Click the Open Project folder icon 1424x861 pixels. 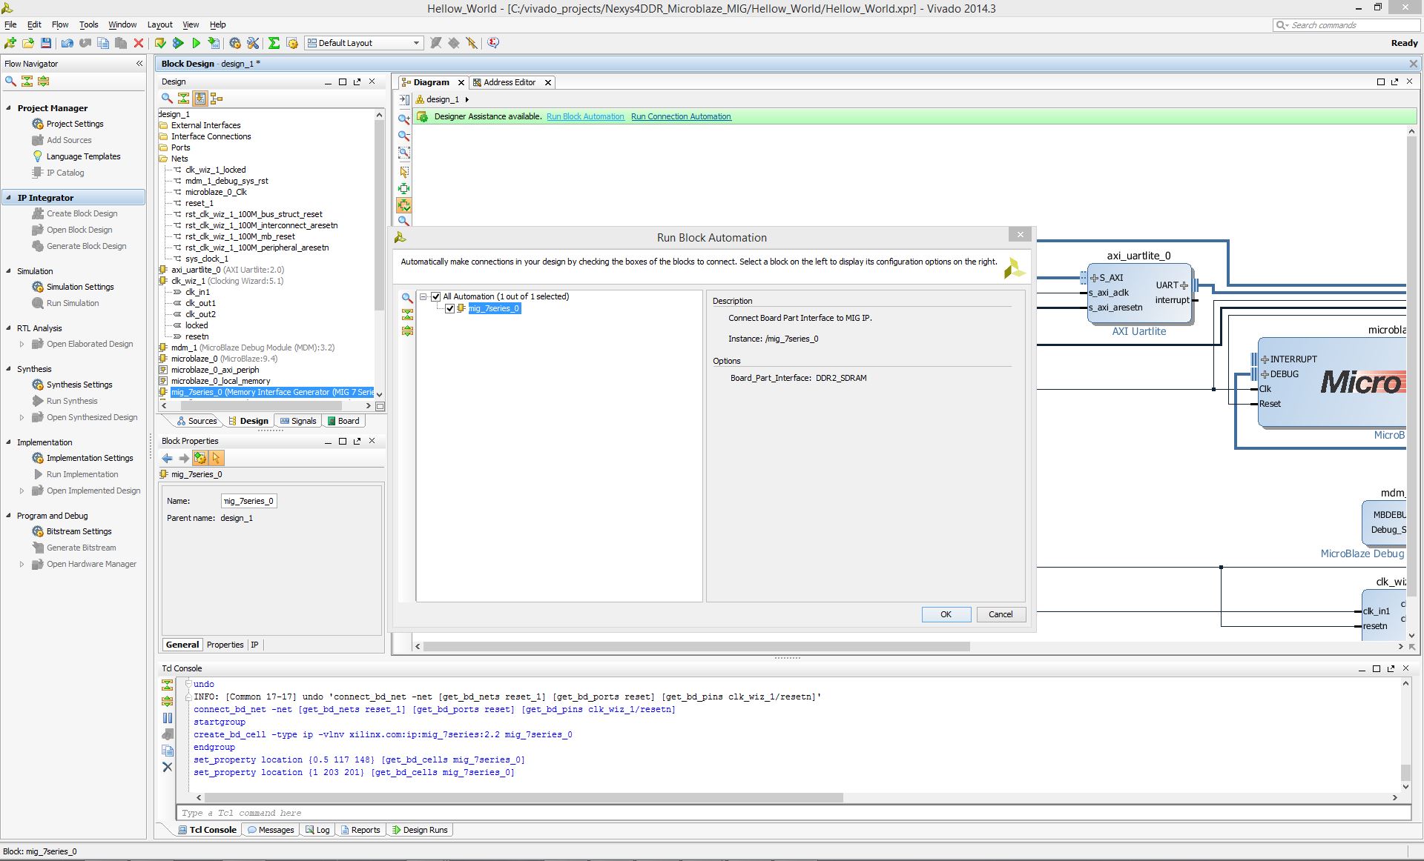point(28,43)
